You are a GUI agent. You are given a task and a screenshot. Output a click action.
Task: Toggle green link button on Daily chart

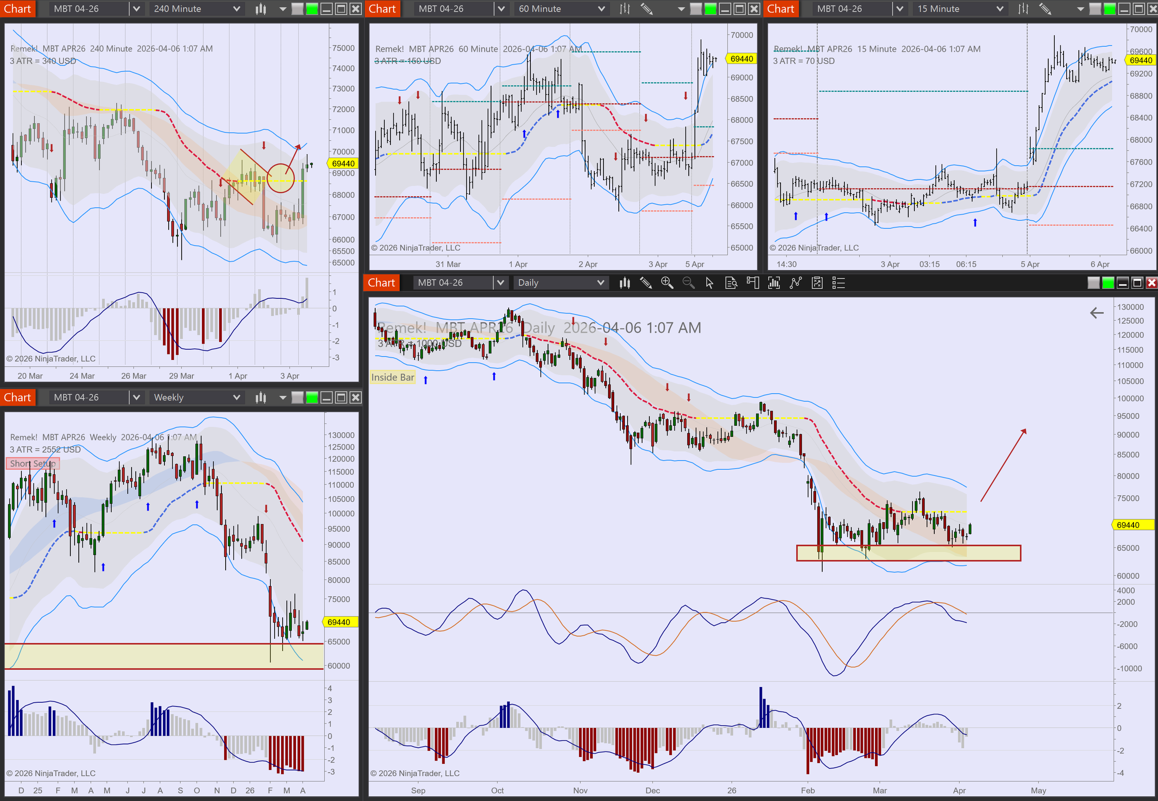click(x=1108, y=283)
